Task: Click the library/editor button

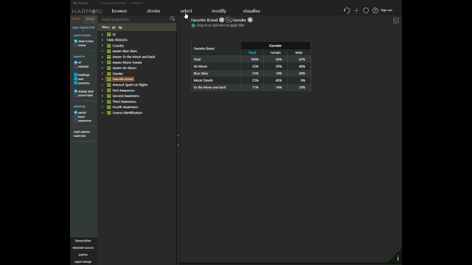Action: pyautogui.click(x=83, y=241)
